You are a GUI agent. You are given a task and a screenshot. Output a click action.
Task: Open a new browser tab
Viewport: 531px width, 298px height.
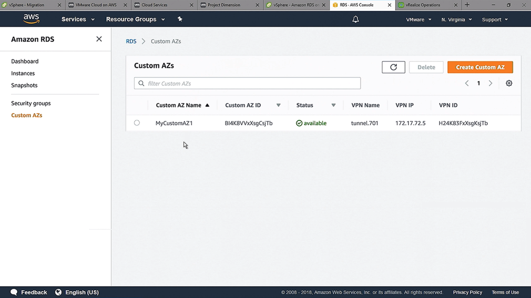(x=467, y=5)
